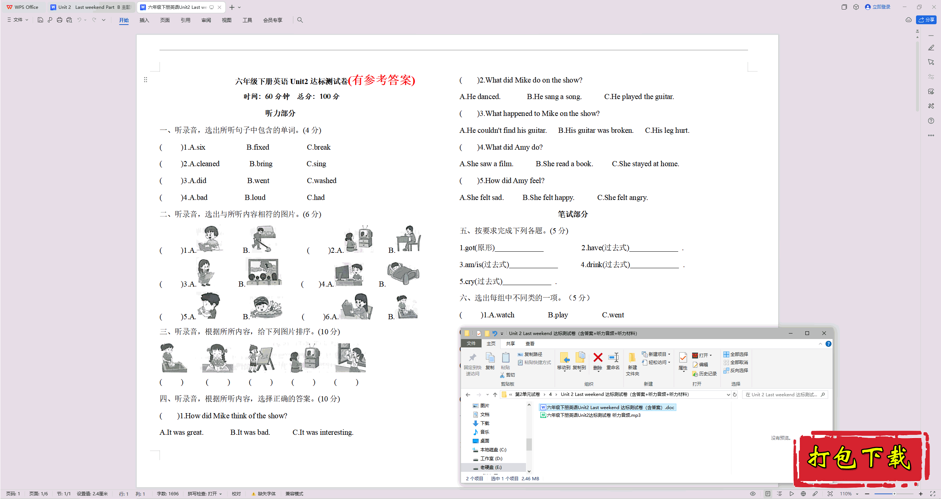
Task: Click 视图 (View) menu in WPS ribbon
Action: tap(225, 19)
